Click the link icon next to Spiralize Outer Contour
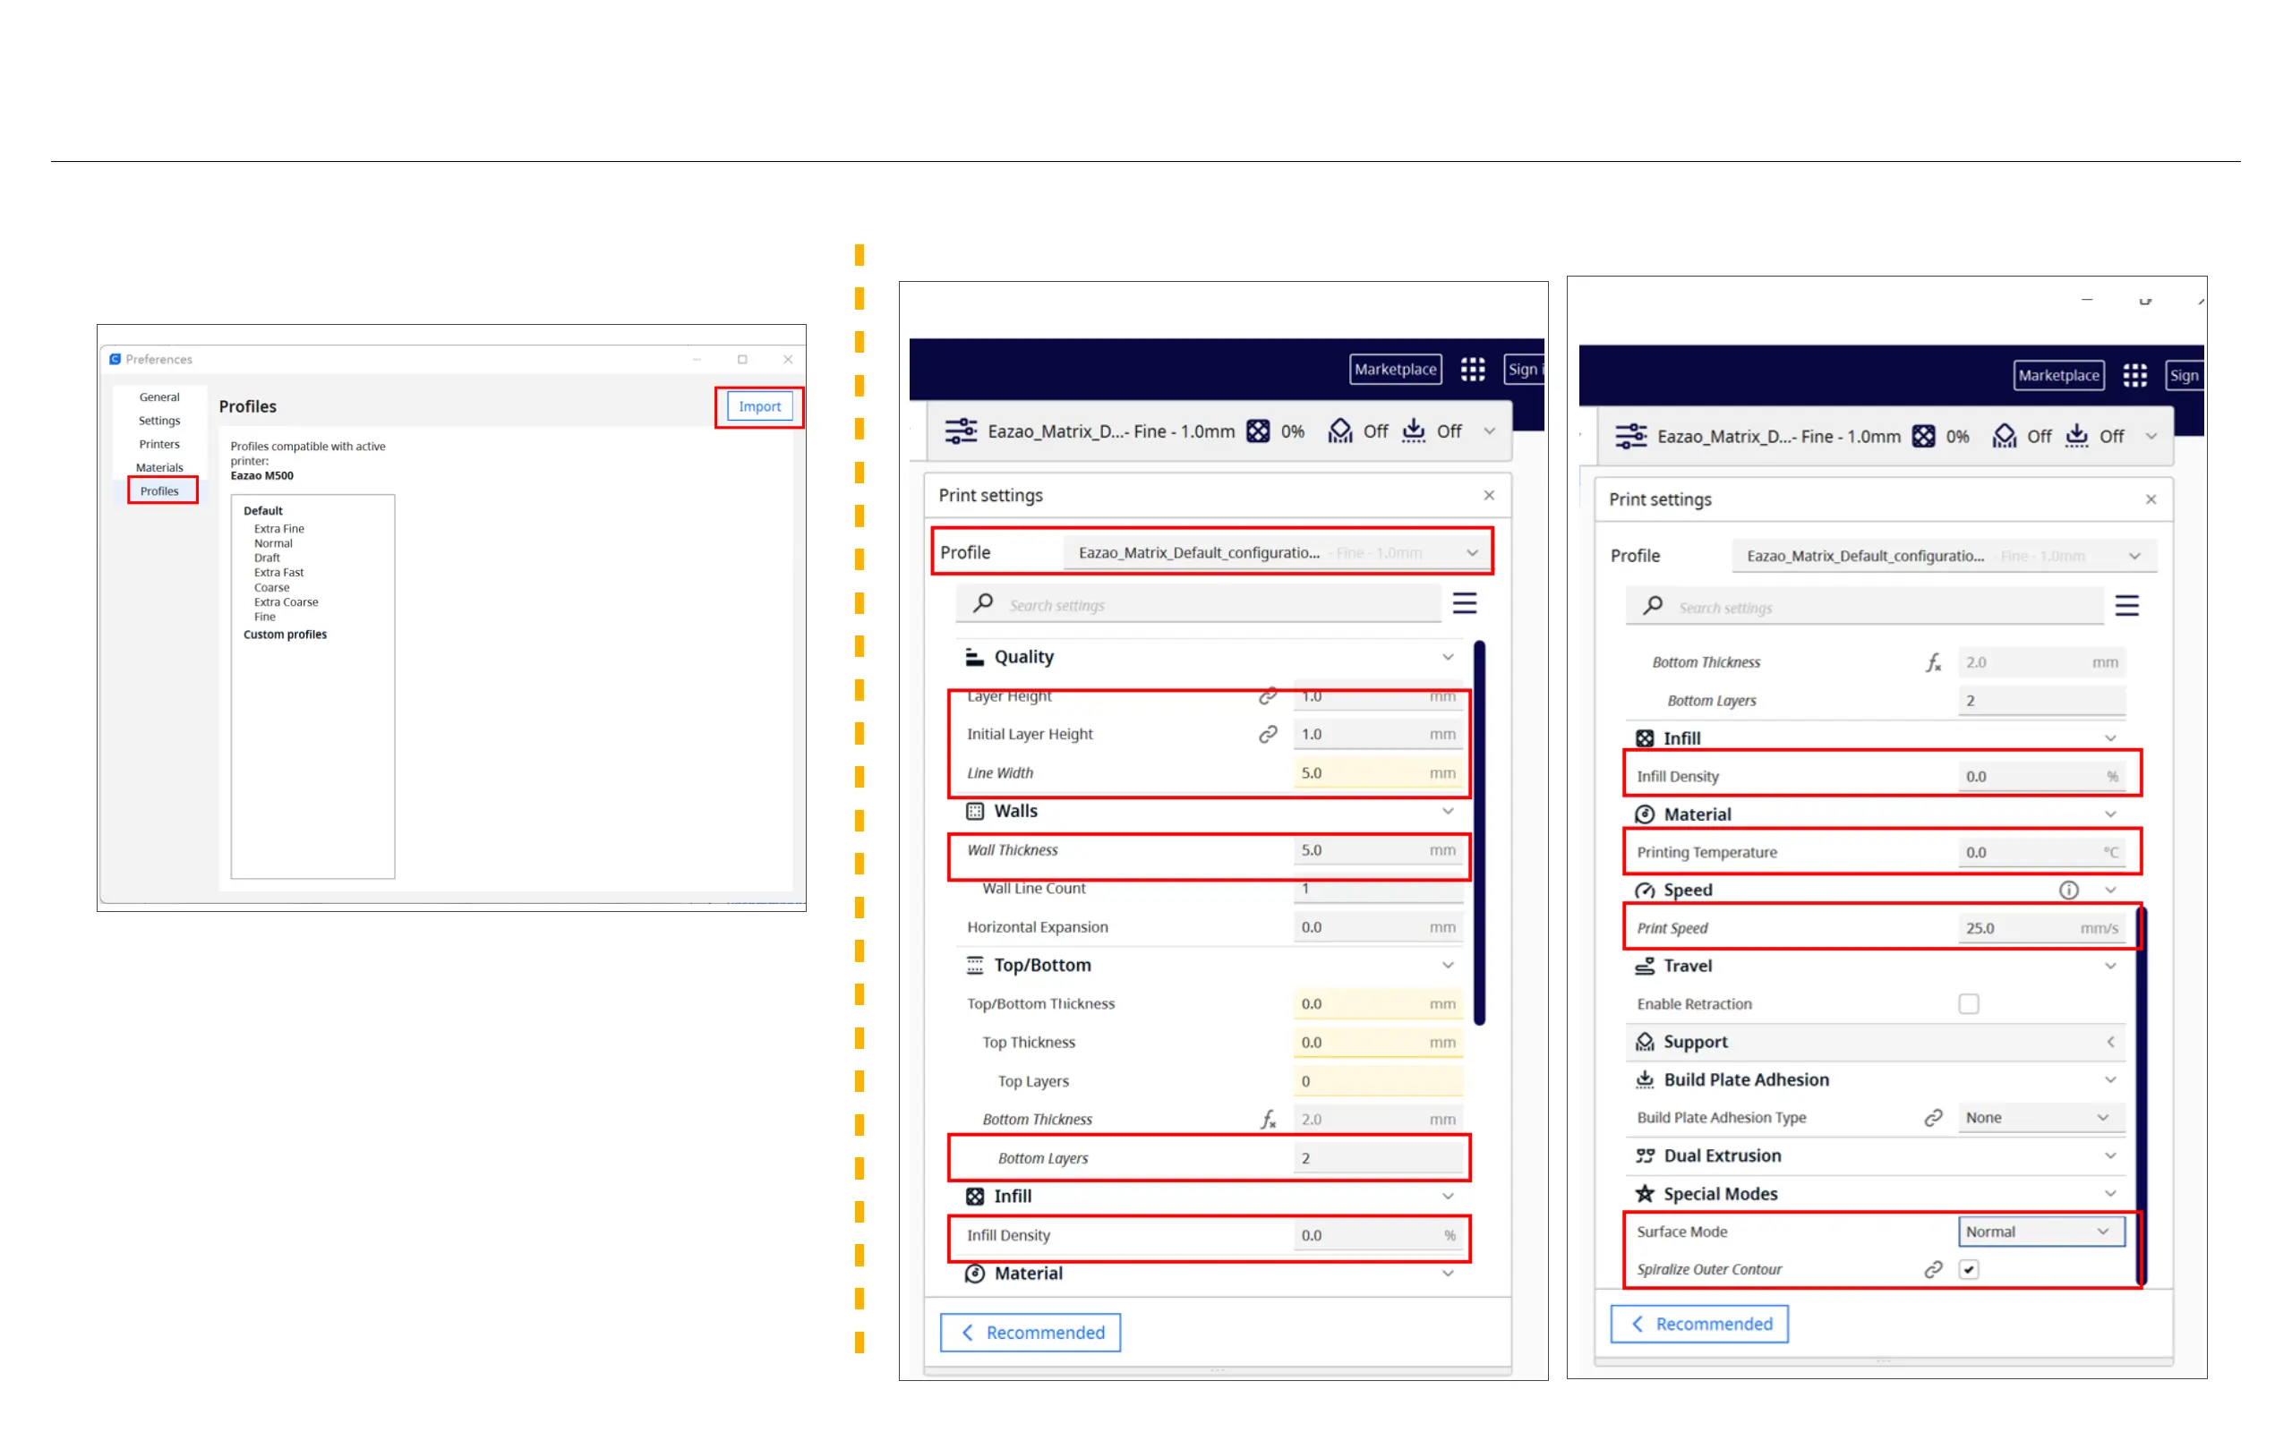This screenshot has height=1432, width=2292. click(1933, 1269)
